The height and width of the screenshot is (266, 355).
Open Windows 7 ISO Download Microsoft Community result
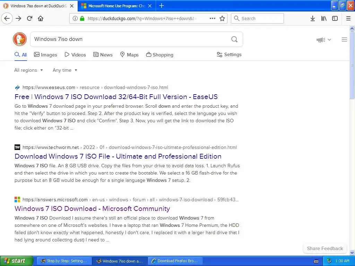[92, 209]
